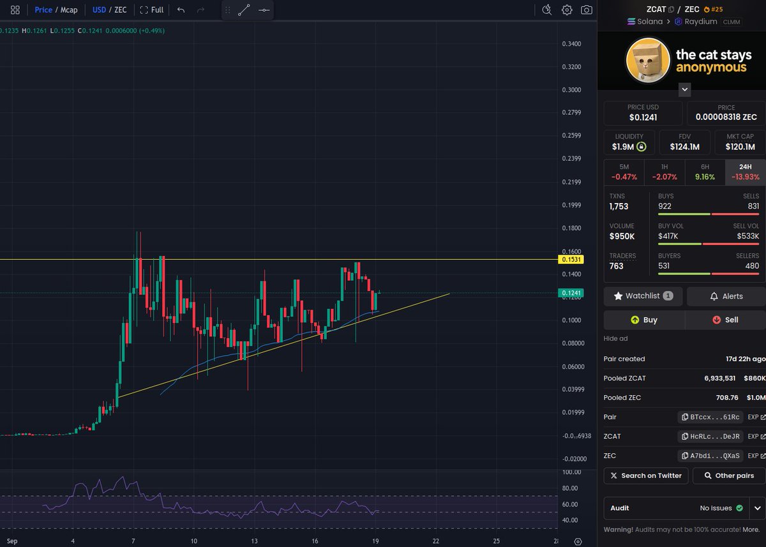This screenshot has height=547, width=766.
Task: Select the 6H timeframe stats tab
Action: coord(705,172)
